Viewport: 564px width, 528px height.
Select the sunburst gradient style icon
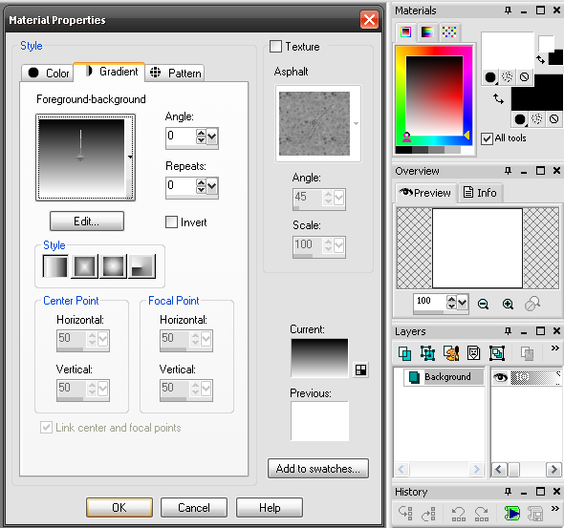pos(114,266)
